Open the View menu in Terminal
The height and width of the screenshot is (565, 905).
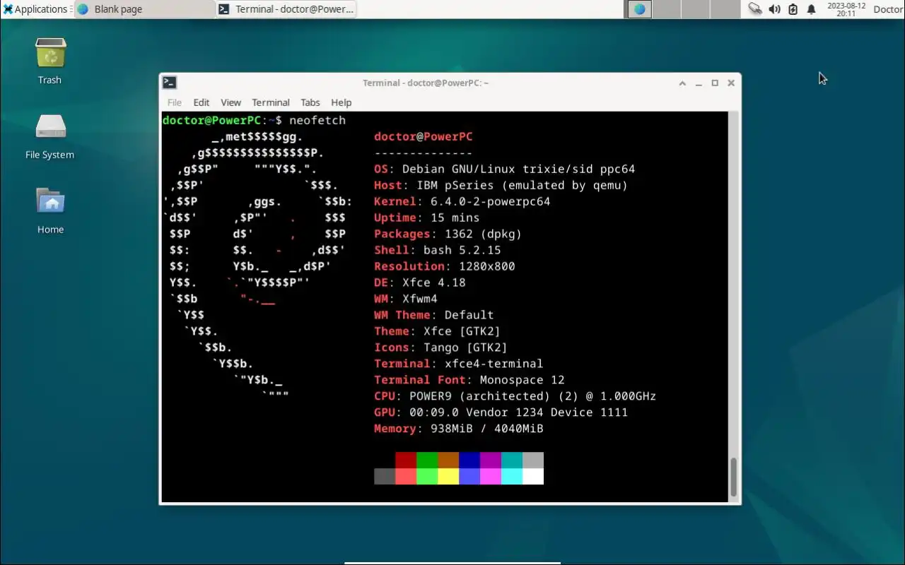230,102
